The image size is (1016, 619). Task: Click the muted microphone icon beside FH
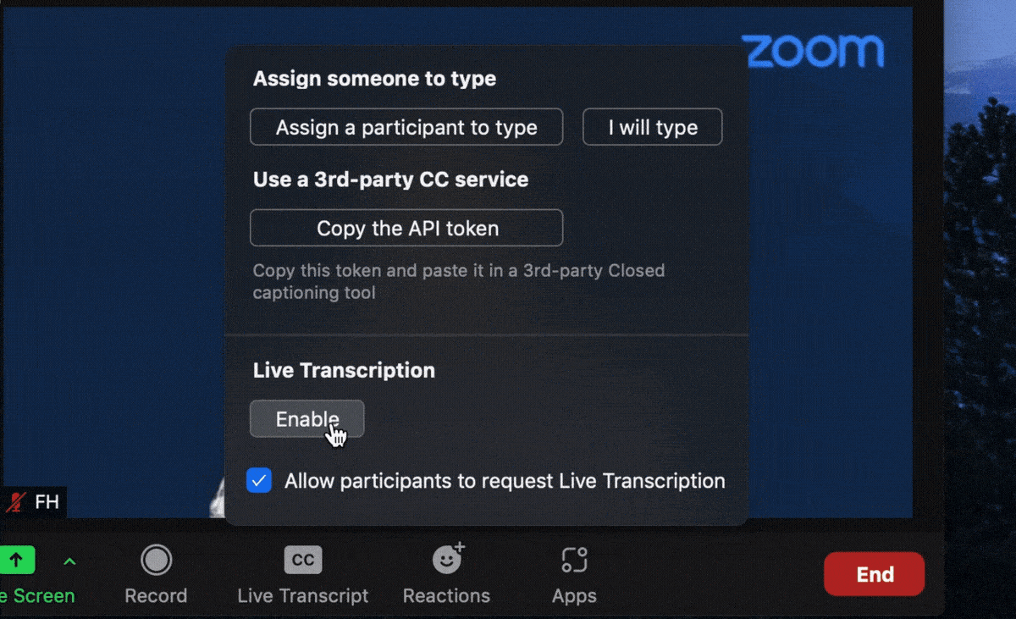point(15,502)
